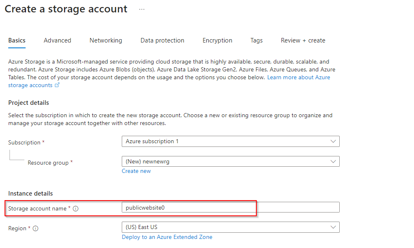414x248 pixels.
Task: Go to the Networking tab
Action: point(106,40)
